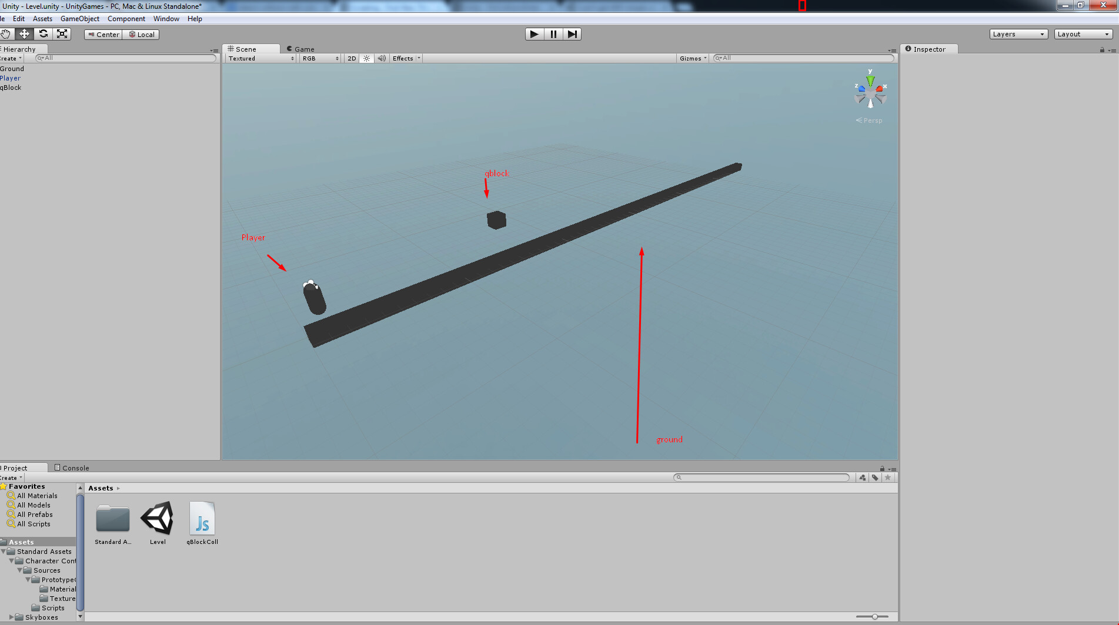Open the Layout dropdown

pyautogui.click(x=1083, y=34)
